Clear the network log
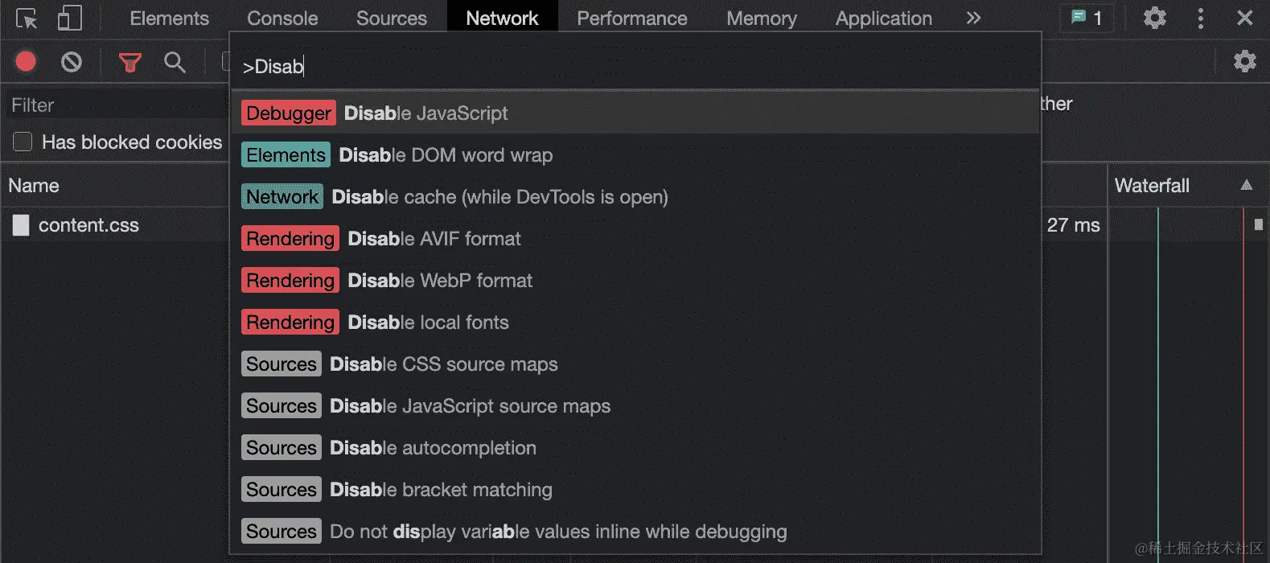Viewport: 1270px width, 563px height. [x=72, y=62]
